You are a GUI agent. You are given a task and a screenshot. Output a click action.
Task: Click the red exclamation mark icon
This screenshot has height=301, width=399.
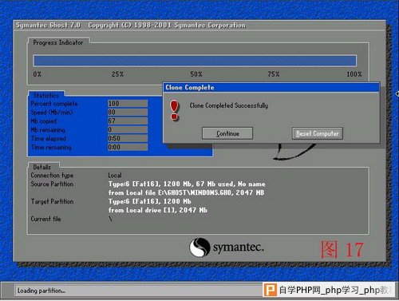pyautogui.click(x=174, y=110)
